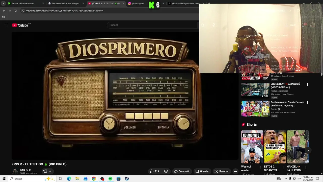The width and height of the screenshot is (323, 182).
Task: Click the DIOSPRIMERO radio video player
Action: [125, 96]
